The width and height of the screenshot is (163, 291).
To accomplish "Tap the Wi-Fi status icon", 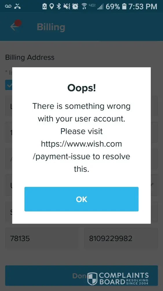I will [x=84, y=6].
